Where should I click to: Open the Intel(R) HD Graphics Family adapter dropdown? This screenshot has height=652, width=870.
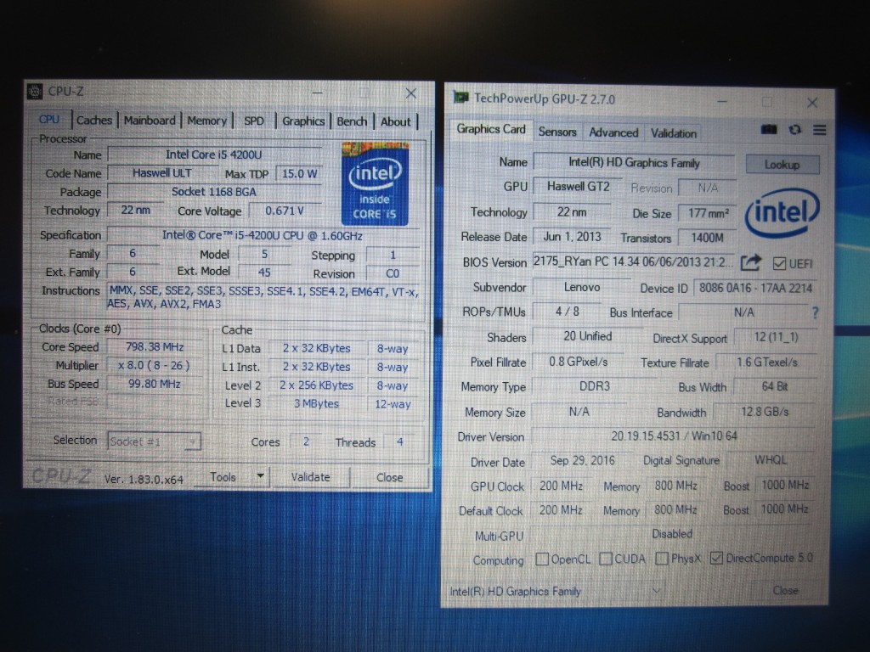pos(556,592)
